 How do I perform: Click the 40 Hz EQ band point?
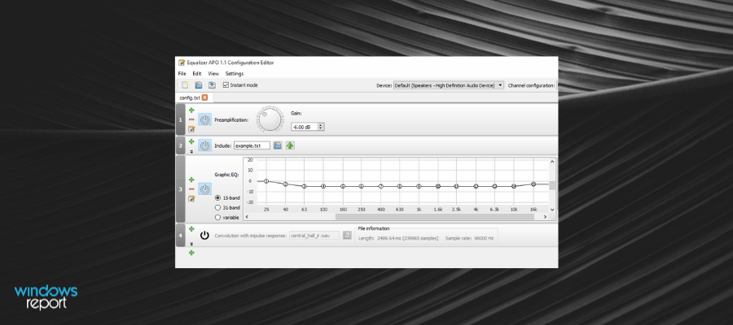[285, 184]
